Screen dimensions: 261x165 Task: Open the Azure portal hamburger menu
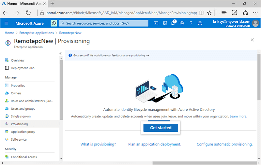(7, 23)
